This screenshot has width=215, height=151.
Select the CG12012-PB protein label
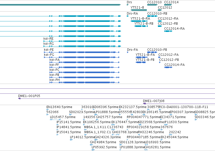pos(169,60)
